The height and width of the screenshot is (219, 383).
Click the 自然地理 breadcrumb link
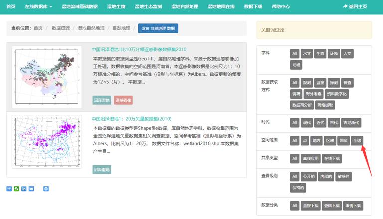(x=121, y=28)
